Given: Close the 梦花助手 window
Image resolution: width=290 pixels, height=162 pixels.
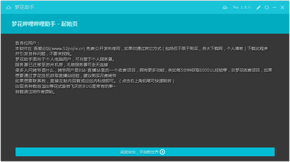Looking at the screenshot, I should pos(282,7).
